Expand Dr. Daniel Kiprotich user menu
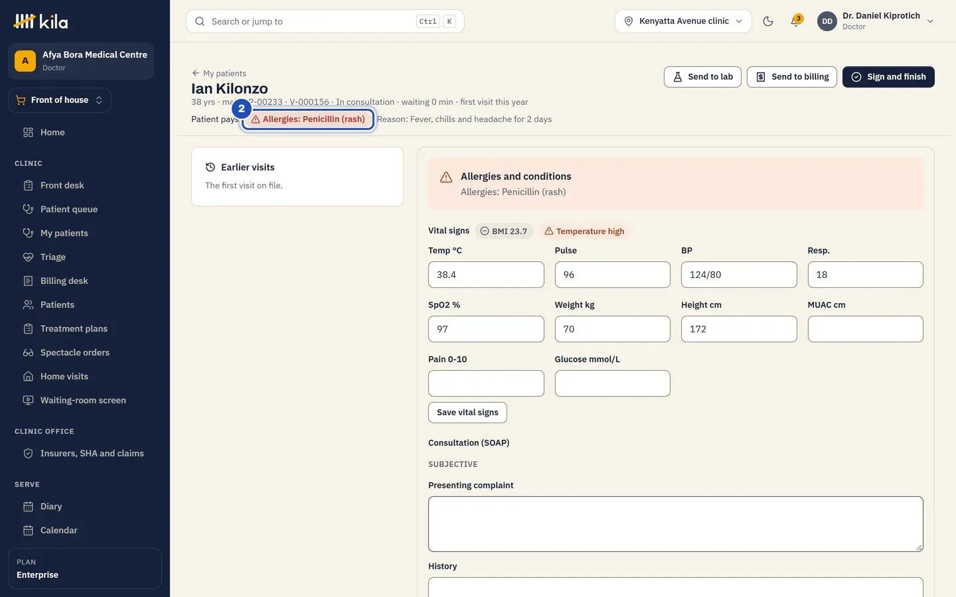 coord(876,21)
